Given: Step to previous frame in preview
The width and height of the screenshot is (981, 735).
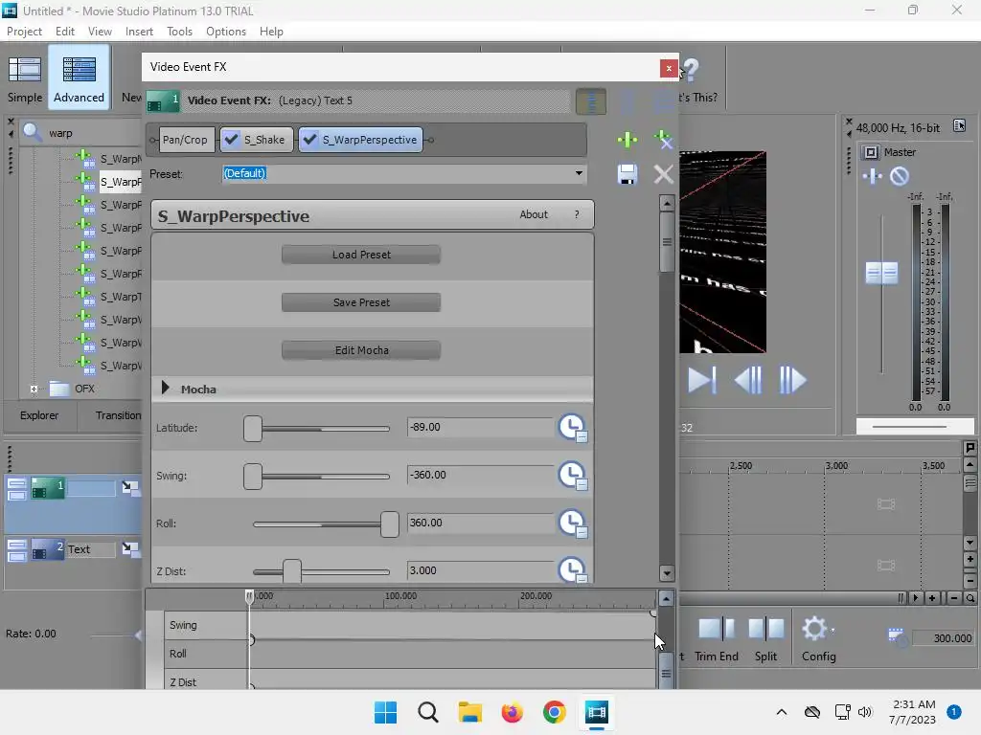Looking at the screenshot, I should [748, 380].
